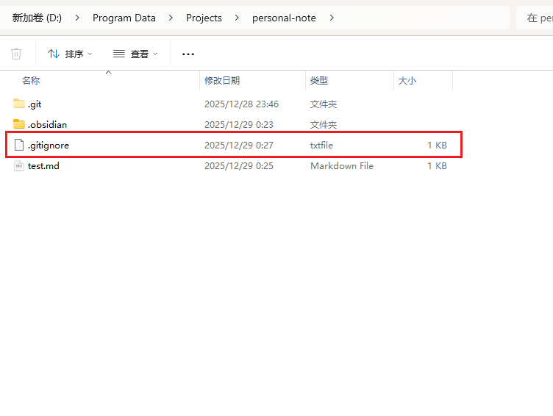Select the test.md file icon
Viewport: 553px width, 416px height.
19,165
